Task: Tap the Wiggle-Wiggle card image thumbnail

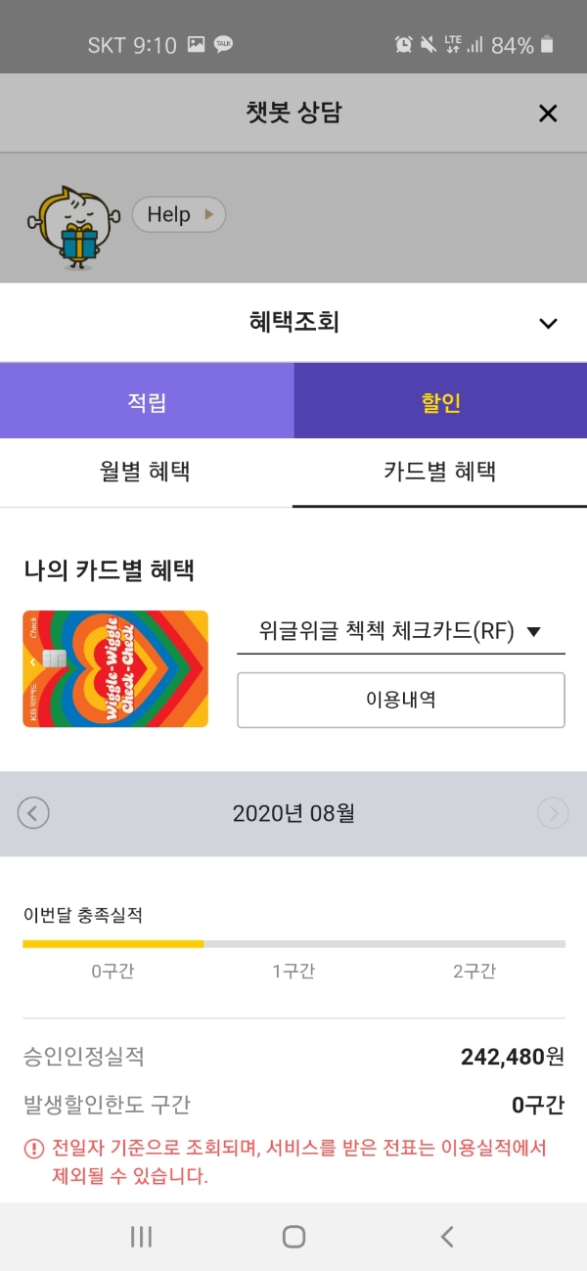Action: coord(114,668)
